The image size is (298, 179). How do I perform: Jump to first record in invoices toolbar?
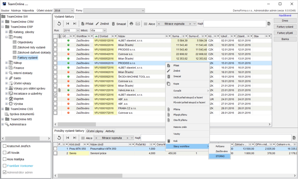(x=68, y=24)
